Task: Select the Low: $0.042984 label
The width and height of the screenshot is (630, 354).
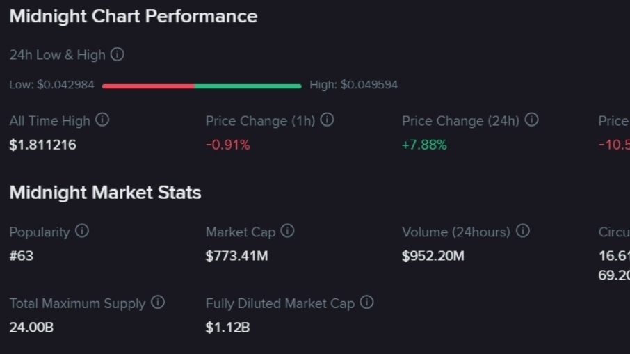Action: point(52,85)
